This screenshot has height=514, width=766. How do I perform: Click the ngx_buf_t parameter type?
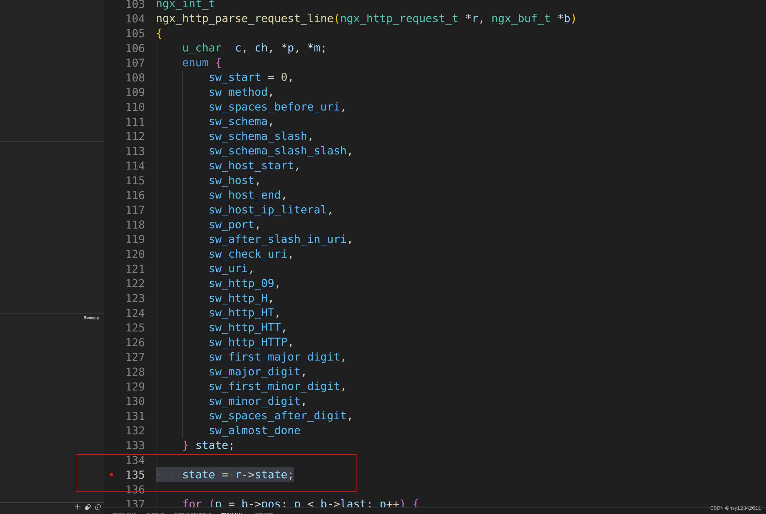point(521,19)
